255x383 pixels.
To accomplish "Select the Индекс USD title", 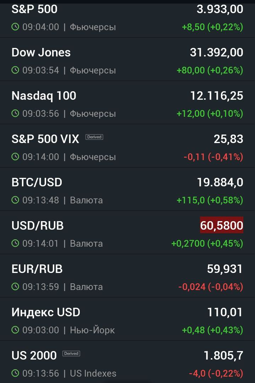I will tap(46, 312).
